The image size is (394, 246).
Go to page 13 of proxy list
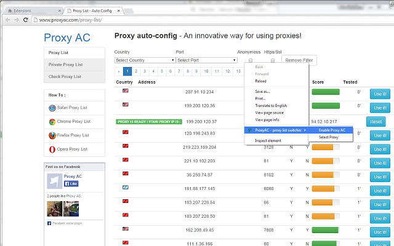click(x=238, y=71)
